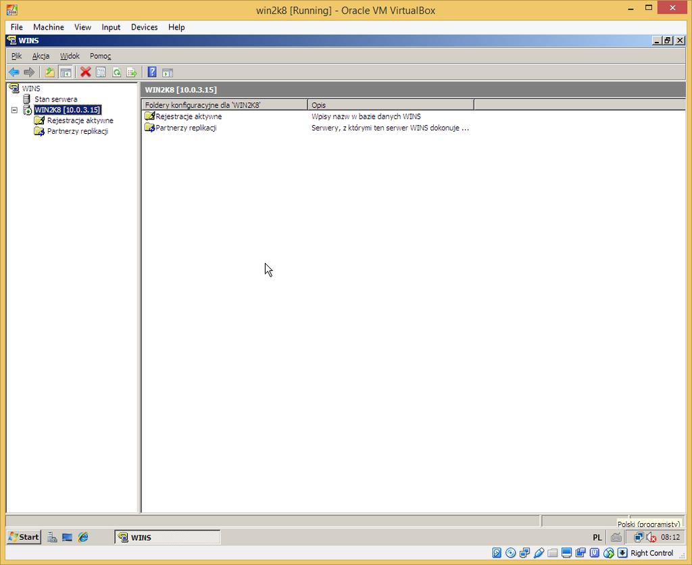This screenshot has width=692, height=565.
Task: Click the Forward arrow in the WINS toolbar
Action: [x=29, y=72]
